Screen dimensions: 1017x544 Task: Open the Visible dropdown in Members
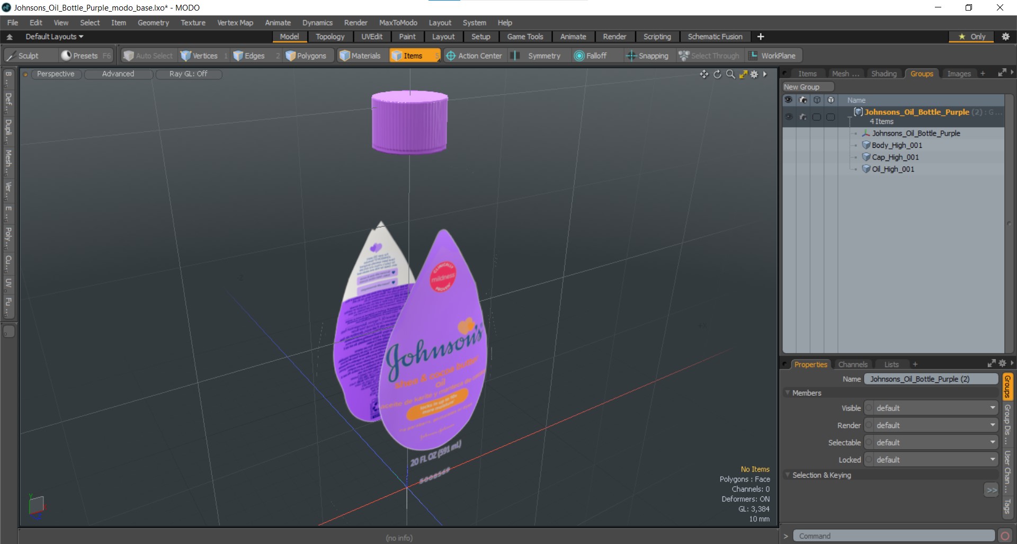(932, 408)
